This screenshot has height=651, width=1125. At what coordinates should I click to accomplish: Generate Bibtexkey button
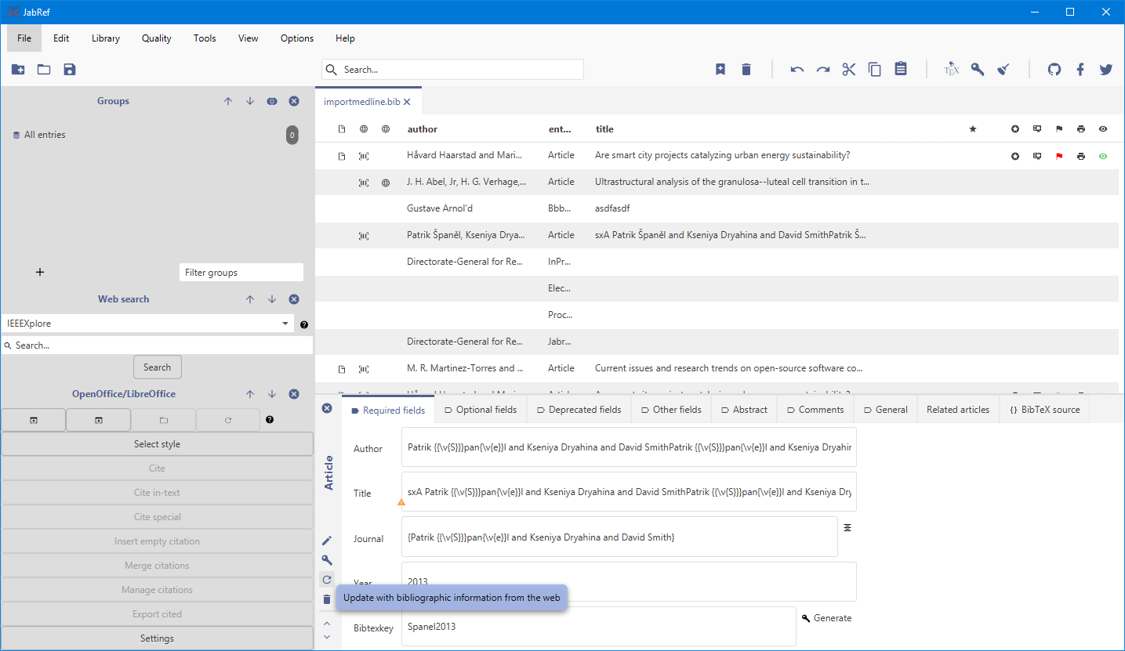pyautogui.click(x=826, y=618)
